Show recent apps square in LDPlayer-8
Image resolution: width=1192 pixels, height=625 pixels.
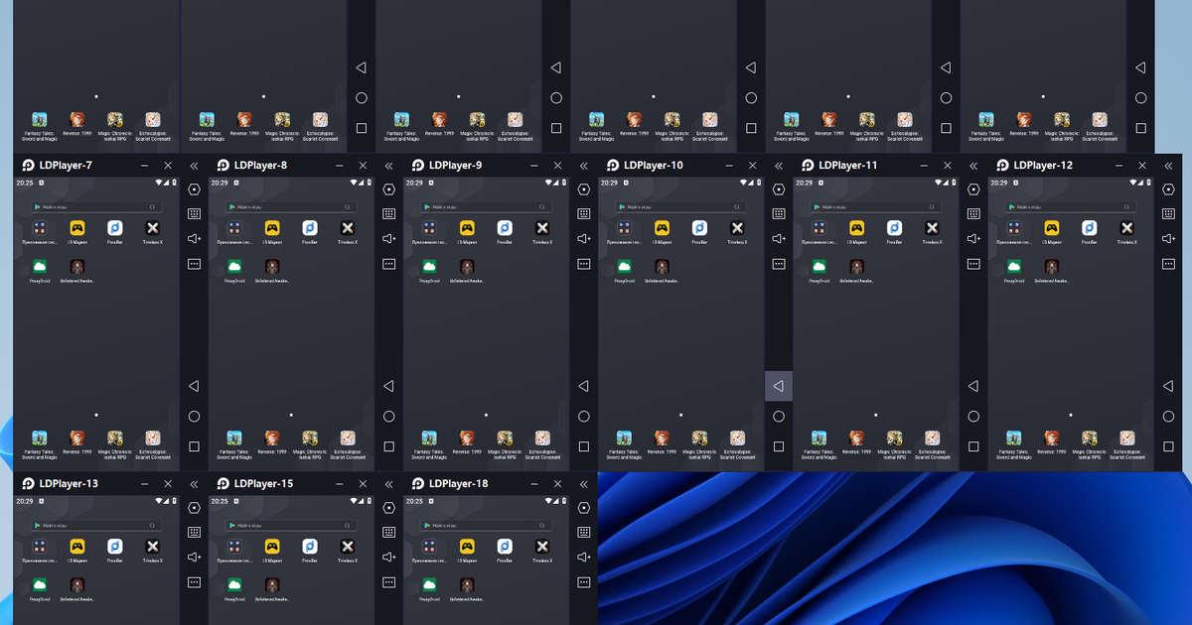coord(388,446)
